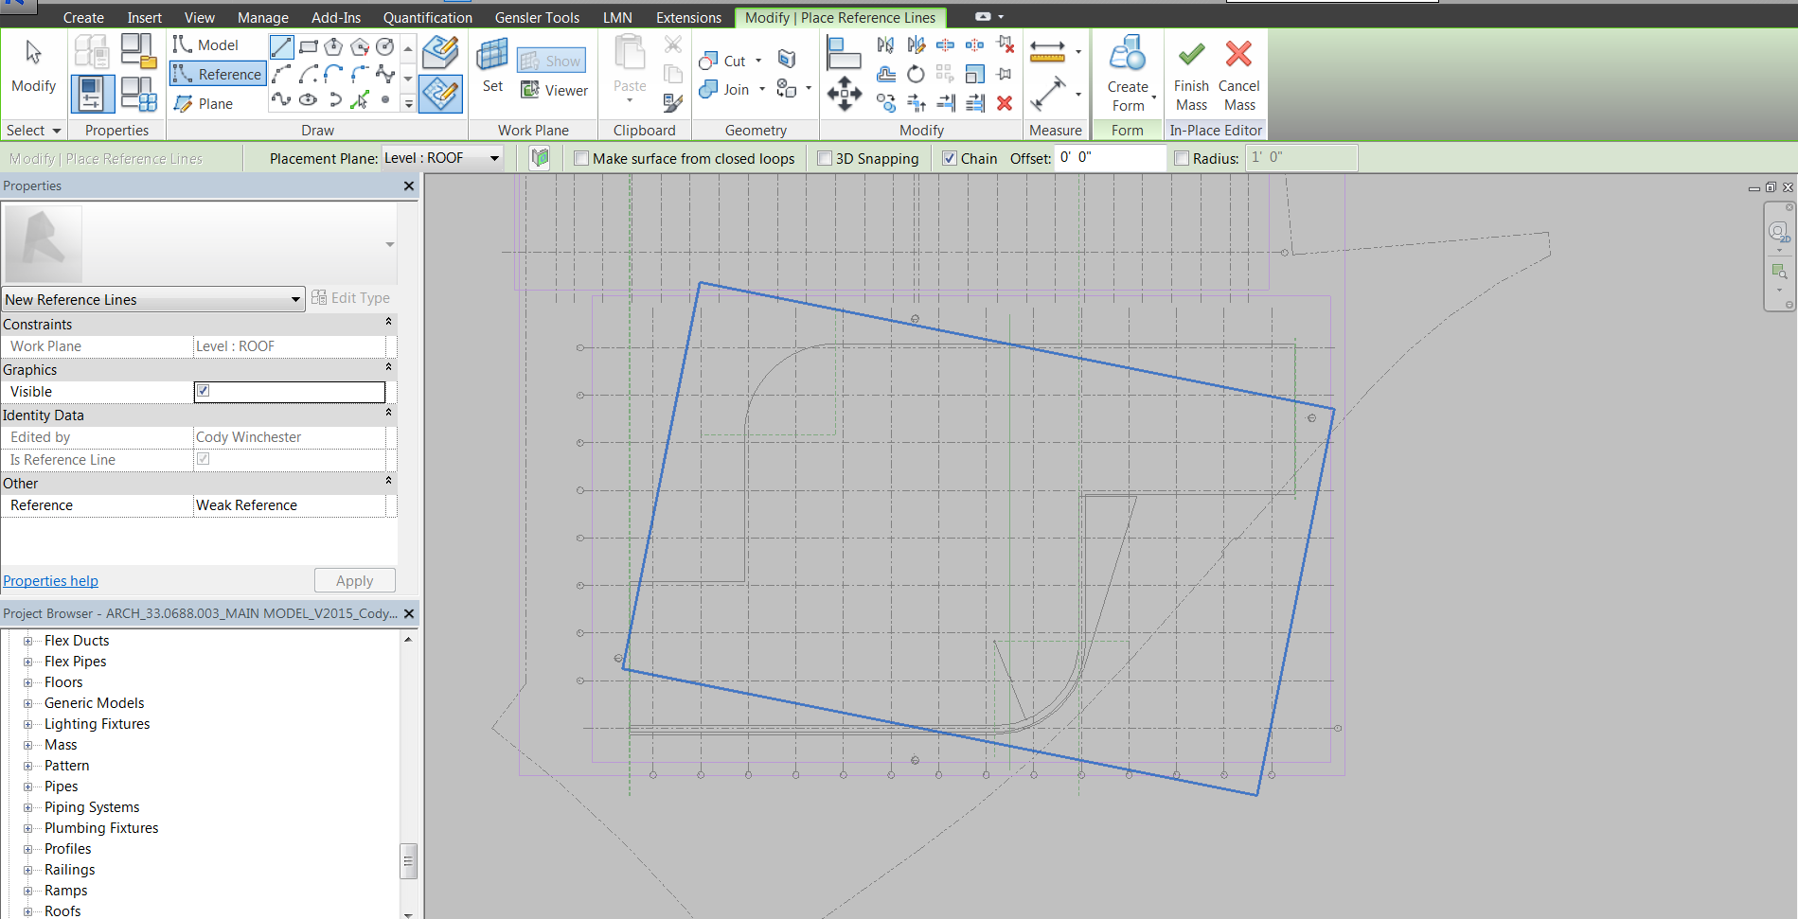This screenshot has height=919, width=1798.
Task: Uncheck the Chain checkbox
Action: pos(950,159)
